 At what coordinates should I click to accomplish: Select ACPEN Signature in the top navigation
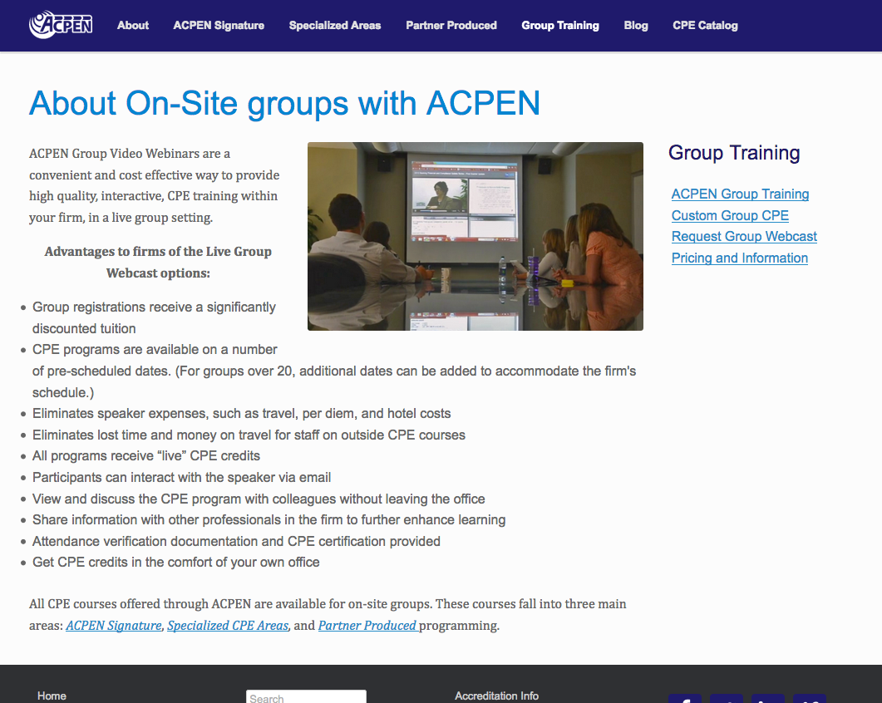[x=219, y=25]
